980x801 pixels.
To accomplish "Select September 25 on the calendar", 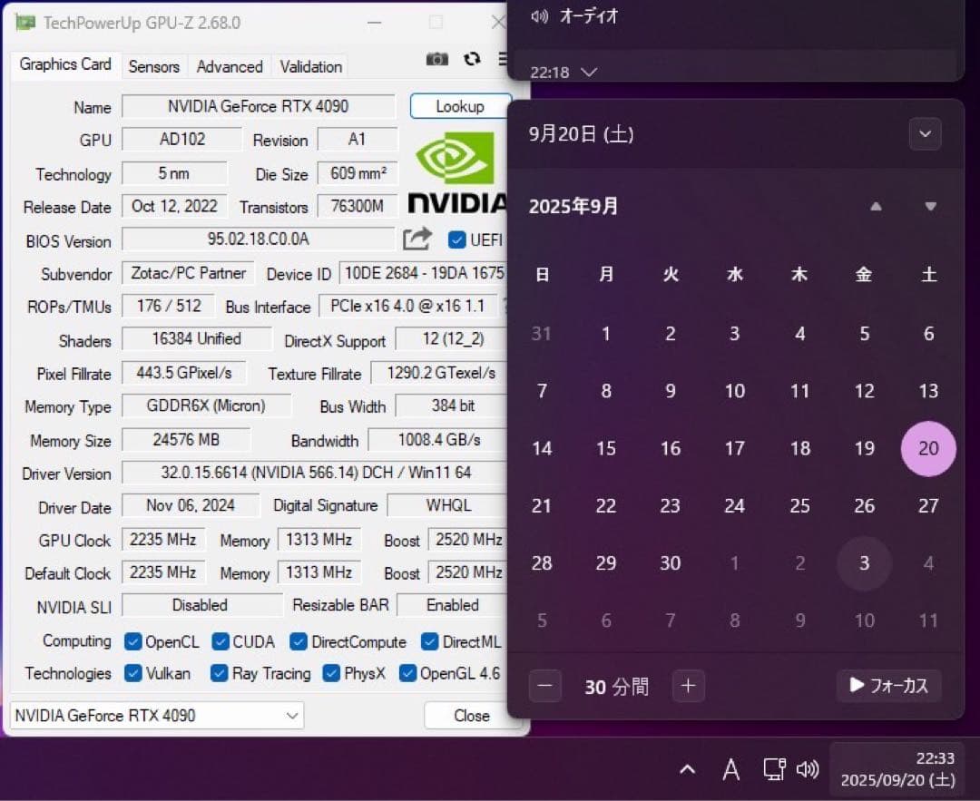I will click(799, 505).
